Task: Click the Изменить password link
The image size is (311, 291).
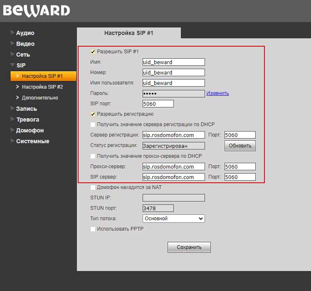Action: pos(217,93)
